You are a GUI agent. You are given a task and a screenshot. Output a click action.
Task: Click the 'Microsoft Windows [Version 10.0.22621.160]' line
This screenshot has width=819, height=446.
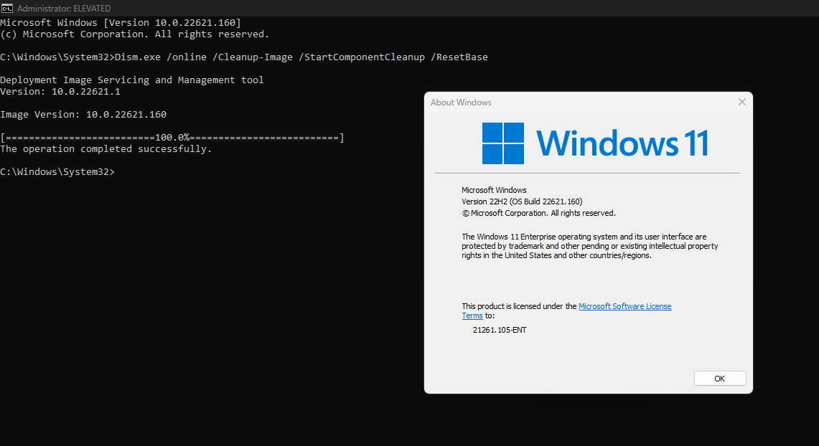pos(121,22)
